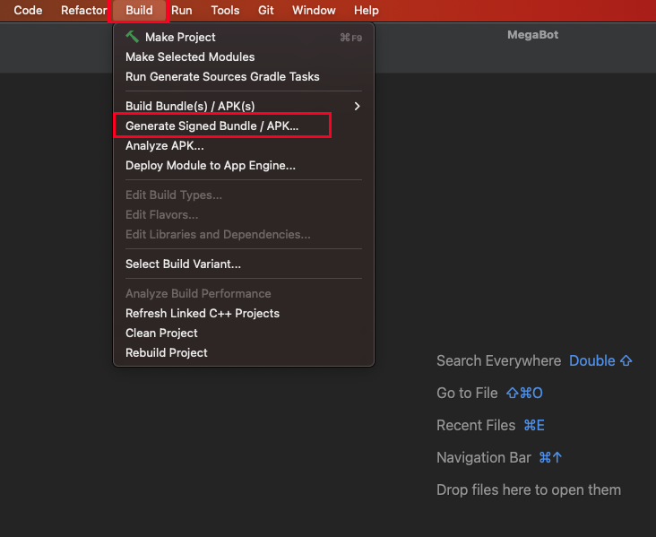Click the Recent Files ⌘E shortcut

tap(534, 425)
